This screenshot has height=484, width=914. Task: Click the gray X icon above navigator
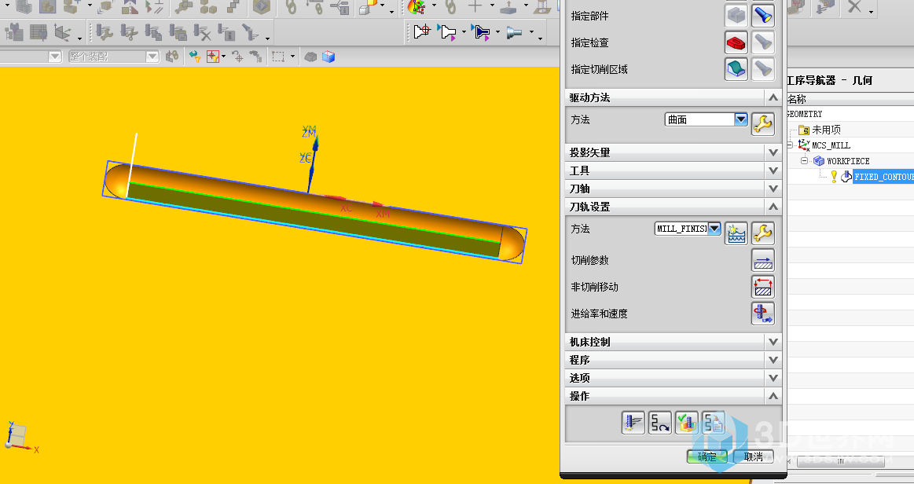coord(854,7)
